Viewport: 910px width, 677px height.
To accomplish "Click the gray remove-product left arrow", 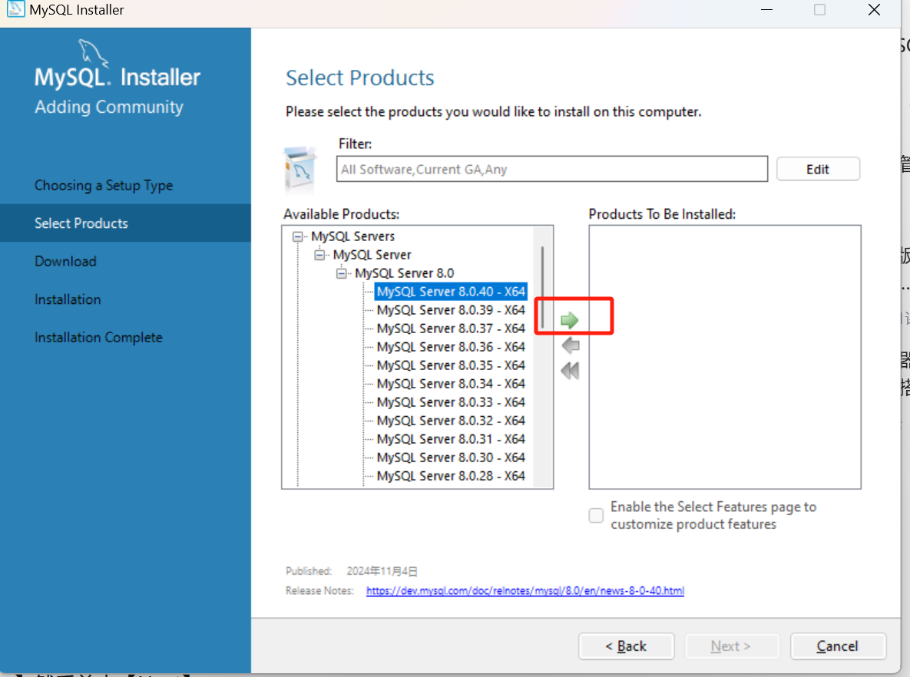I will point(571,345).
